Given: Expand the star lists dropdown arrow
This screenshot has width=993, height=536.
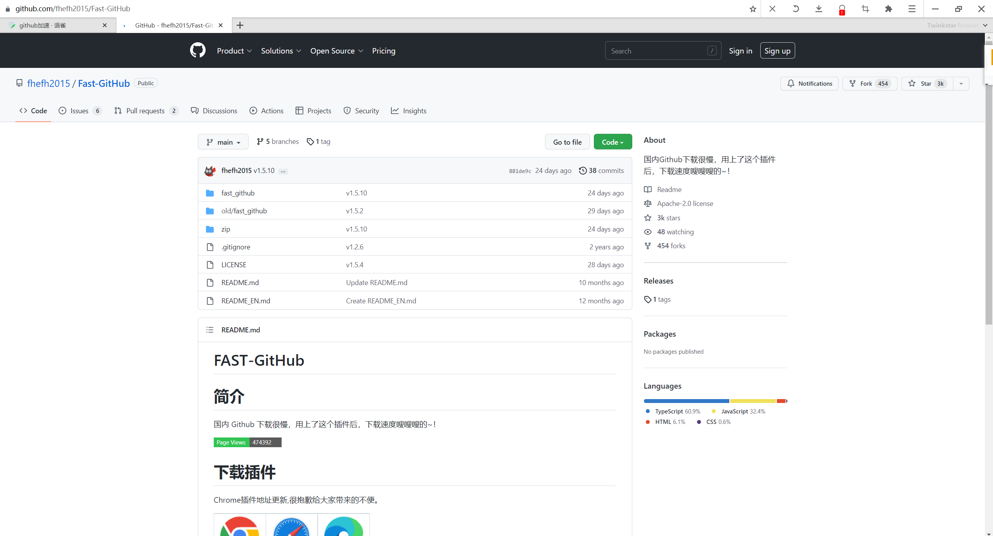Looking at the screenshot, I should pyautogui.click(x=961, y=83).
